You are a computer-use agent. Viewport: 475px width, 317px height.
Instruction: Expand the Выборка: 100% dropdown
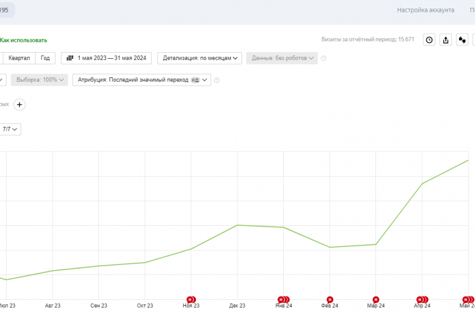[x=40, y=80]
